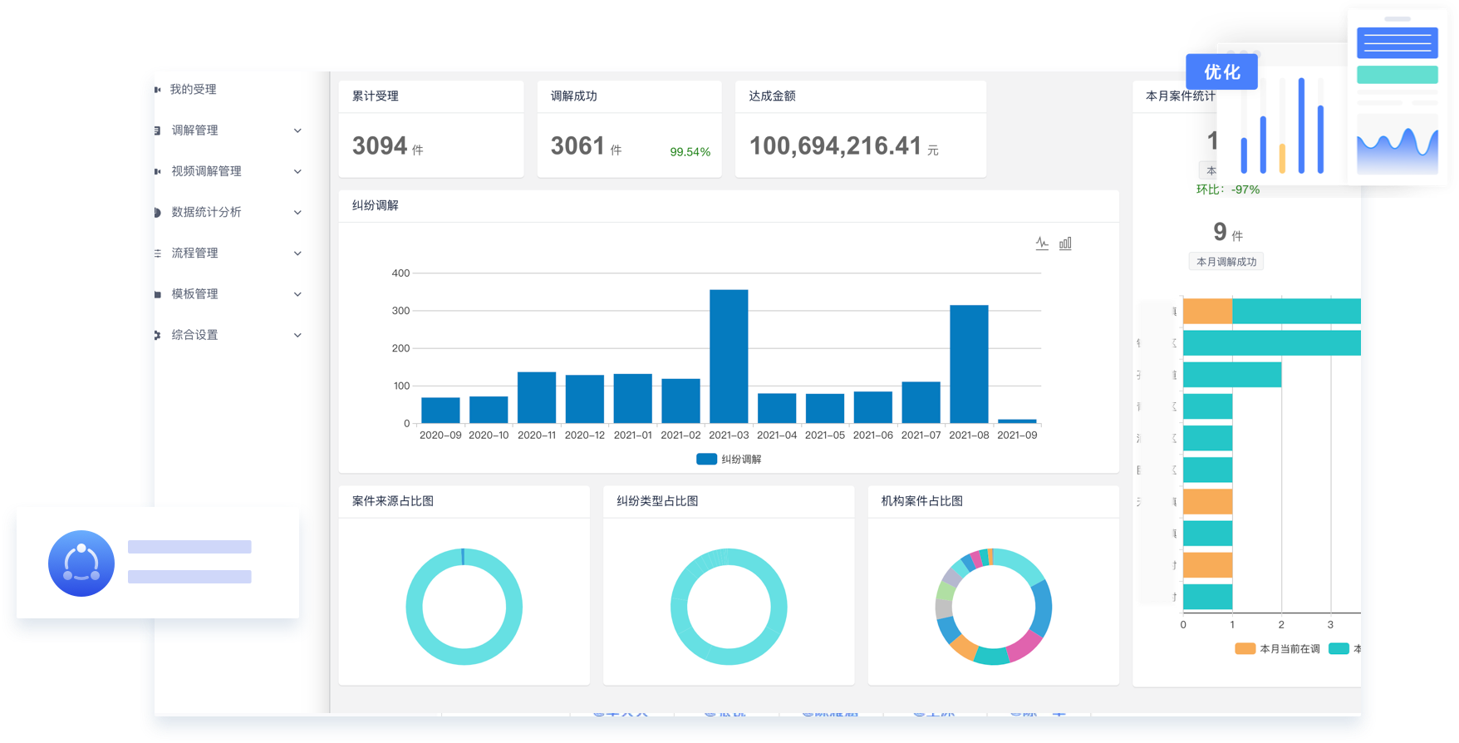Switch chart to line view icon
Viewport: 1459px width, 743px height.
coord(1042,244)
